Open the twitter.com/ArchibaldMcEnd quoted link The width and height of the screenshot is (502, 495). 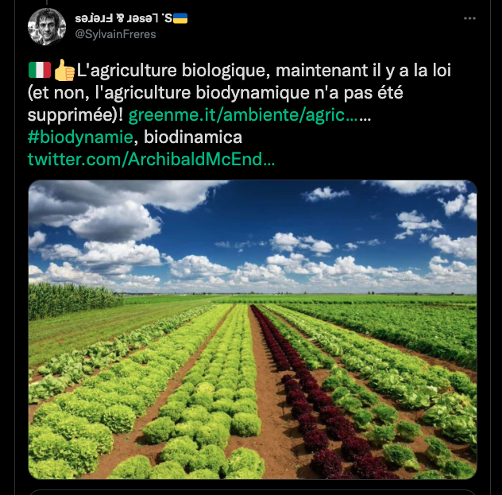151,159
